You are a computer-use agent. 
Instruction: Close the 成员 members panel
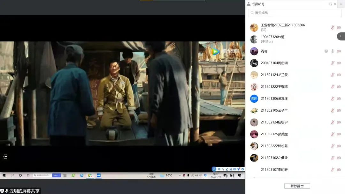[x=335, y=4]
